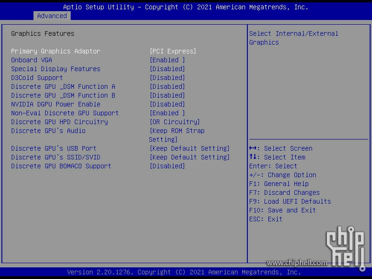372x279 pixels.
Task: Select NVIDIA DGPU Power Enable item
Action: 55,104
